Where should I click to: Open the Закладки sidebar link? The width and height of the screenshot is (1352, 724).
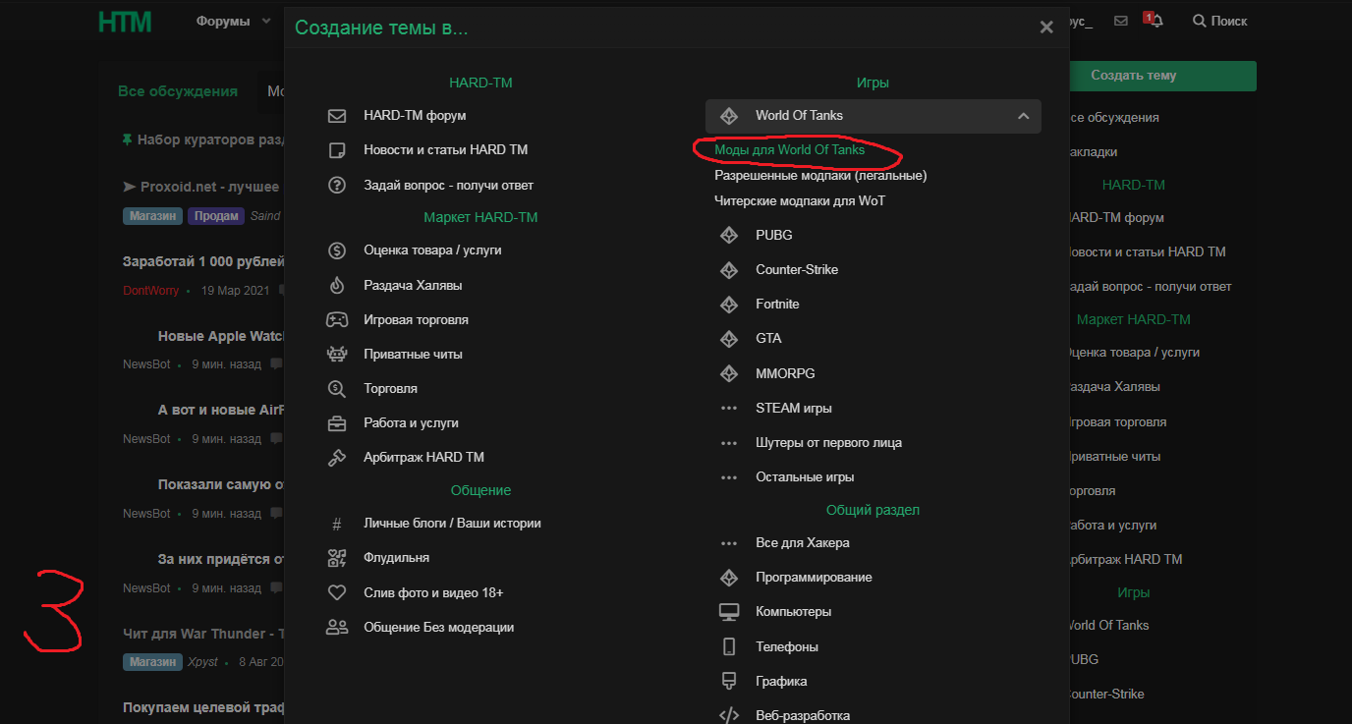1092,152
